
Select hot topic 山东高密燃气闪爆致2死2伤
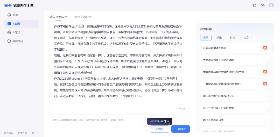235,96
